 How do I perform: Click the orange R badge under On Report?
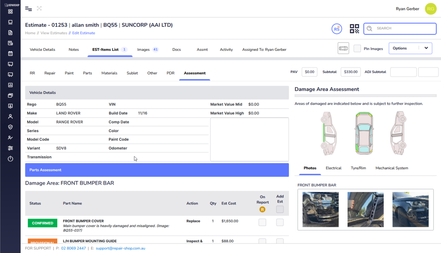262,210
